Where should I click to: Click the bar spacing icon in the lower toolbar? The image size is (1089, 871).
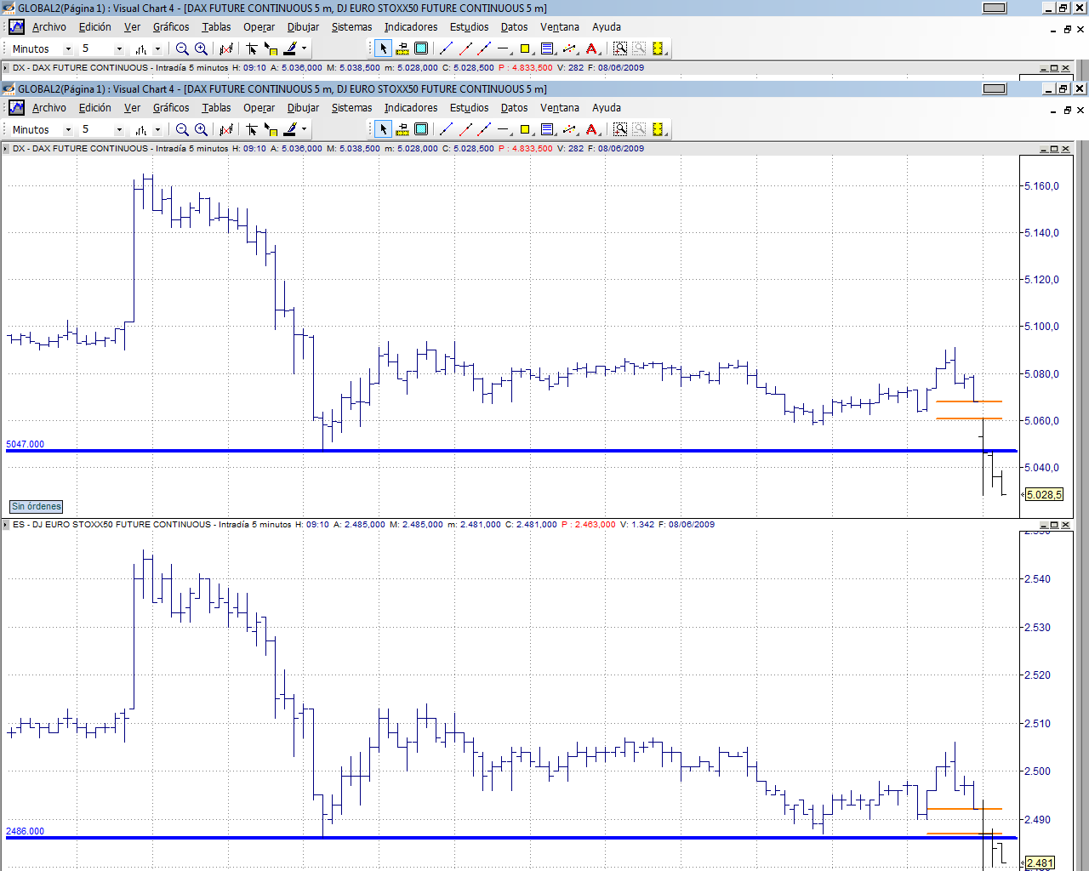click(225, 129)
